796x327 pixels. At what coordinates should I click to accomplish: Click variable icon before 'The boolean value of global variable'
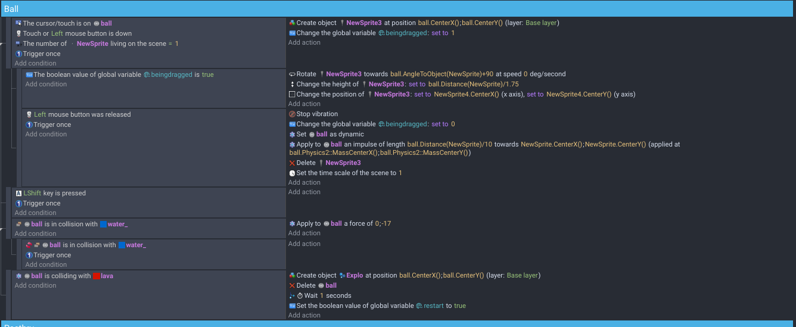(x=29, y=74)
